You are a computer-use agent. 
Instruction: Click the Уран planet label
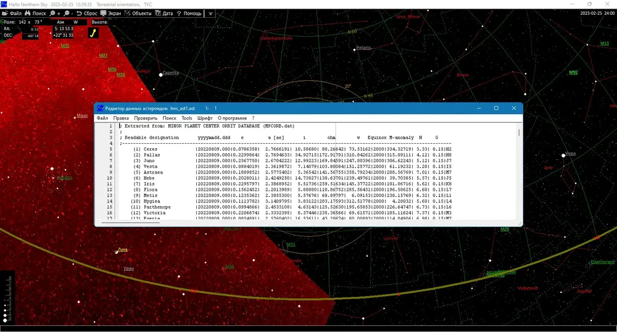point(129,268)
